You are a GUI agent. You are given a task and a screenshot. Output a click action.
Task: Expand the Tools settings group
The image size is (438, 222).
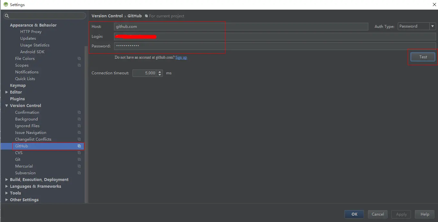coord(6,193)
